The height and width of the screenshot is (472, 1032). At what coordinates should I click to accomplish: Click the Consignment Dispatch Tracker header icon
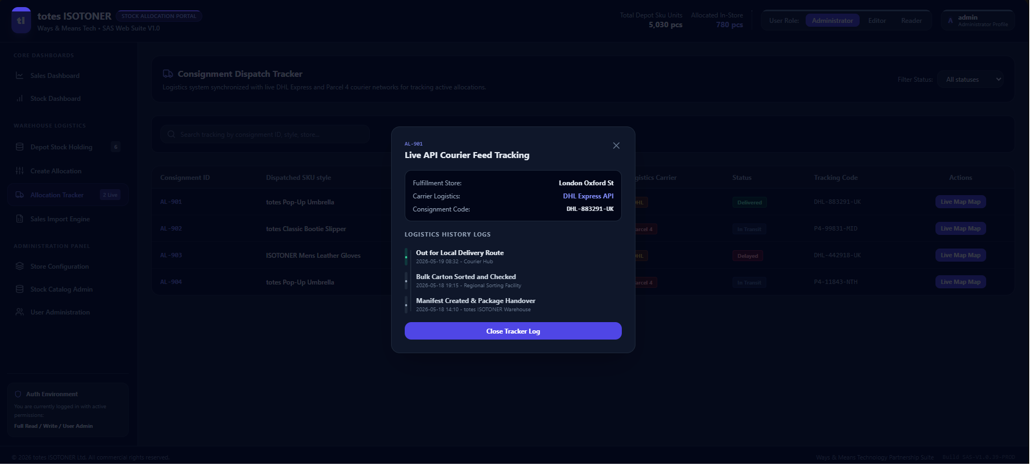click(168, 74)
